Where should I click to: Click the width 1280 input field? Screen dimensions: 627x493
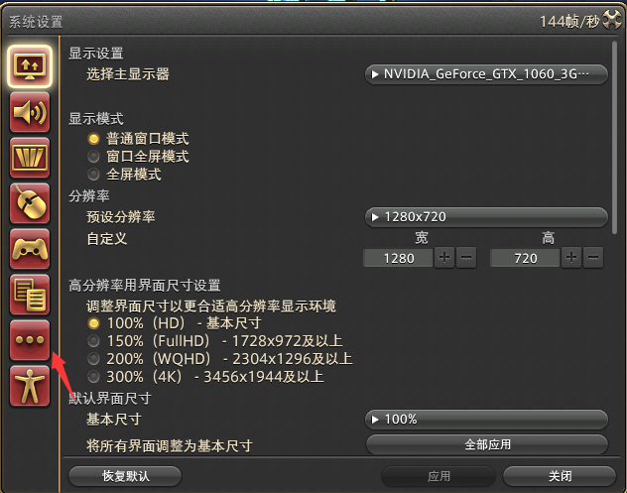[398, 258]
